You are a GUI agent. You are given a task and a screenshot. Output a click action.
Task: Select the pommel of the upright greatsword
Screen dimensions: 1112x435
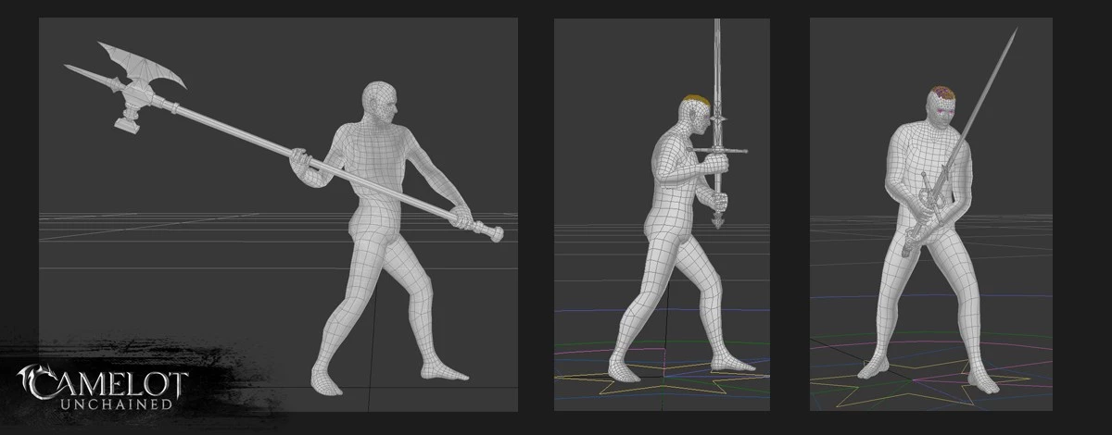[x=718, y=222]
